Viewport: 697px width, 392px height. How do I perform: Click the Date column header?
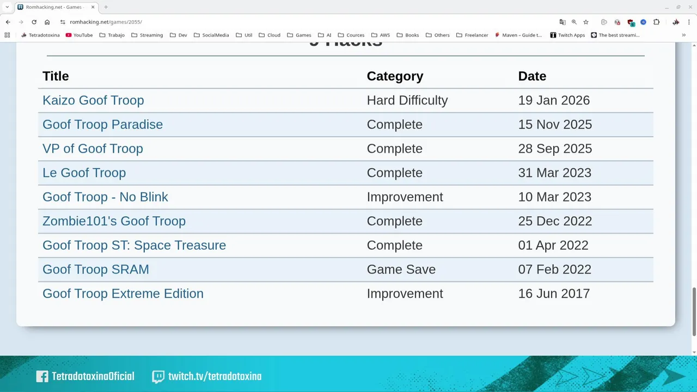pos(532,76)
